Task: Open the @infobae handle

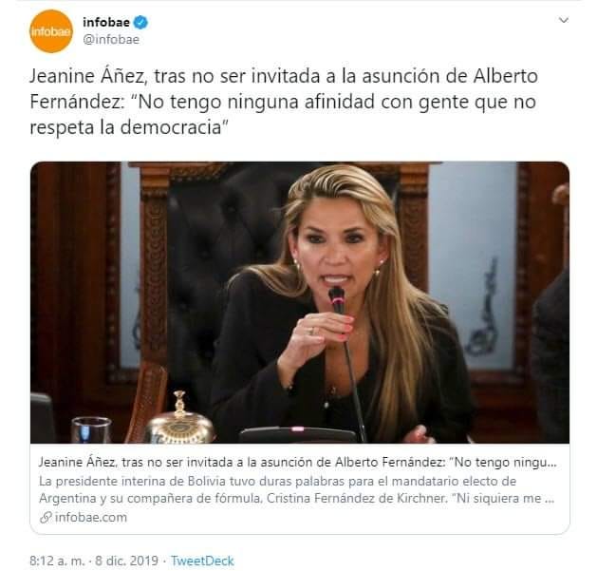Action: click(x=111, y=40)
